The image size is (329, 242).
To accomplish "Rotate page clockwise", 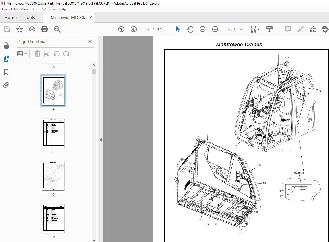I will (66, 54).
